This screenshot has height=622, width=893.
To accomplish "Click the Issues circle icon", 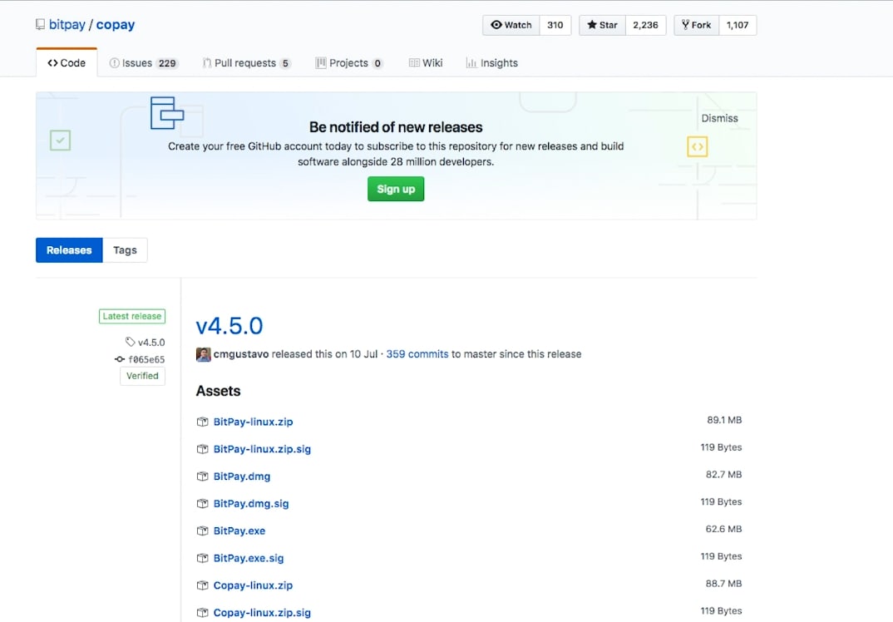I will 114,63.
